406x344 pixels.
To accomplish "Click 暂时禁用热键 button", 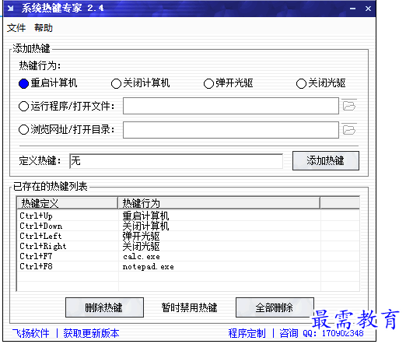I will coord(189,307).
